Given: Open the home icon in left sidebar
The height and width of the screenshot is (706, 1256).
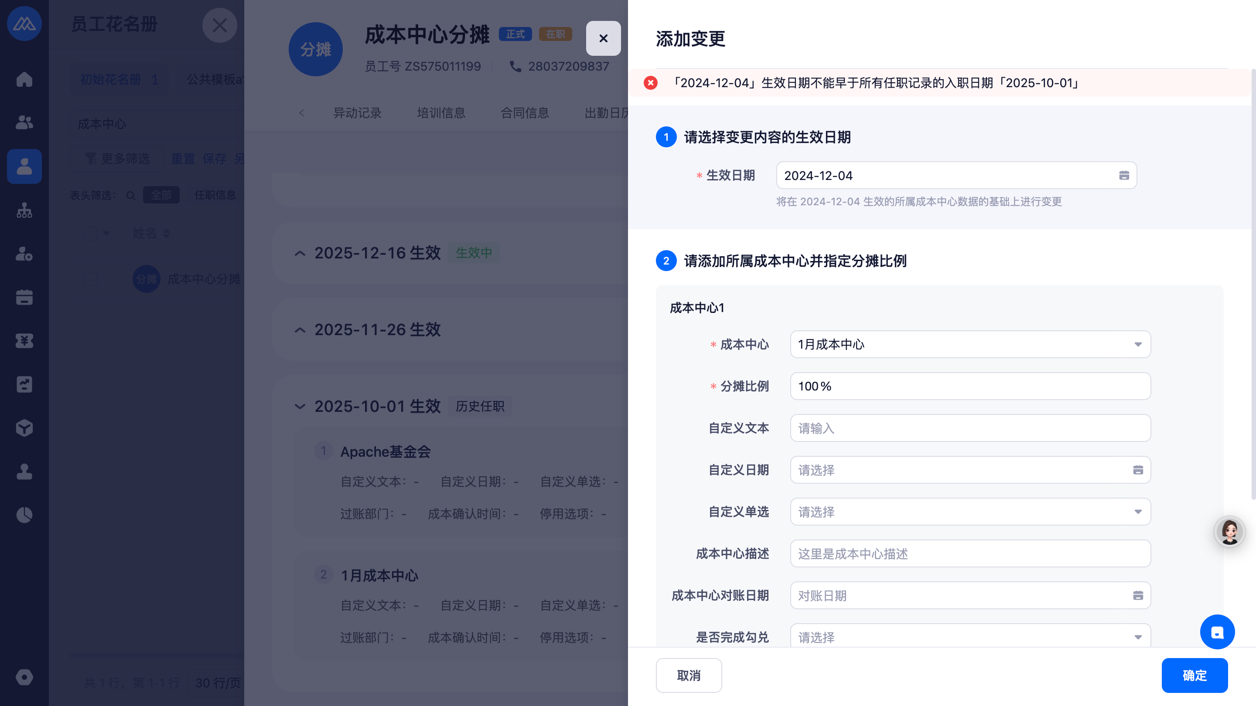Looking at the screenshot, I should click(24, 79).
